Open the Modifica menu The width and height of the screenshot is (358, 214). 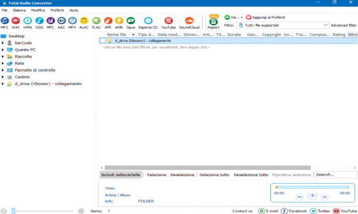click(x=38, y=10)
